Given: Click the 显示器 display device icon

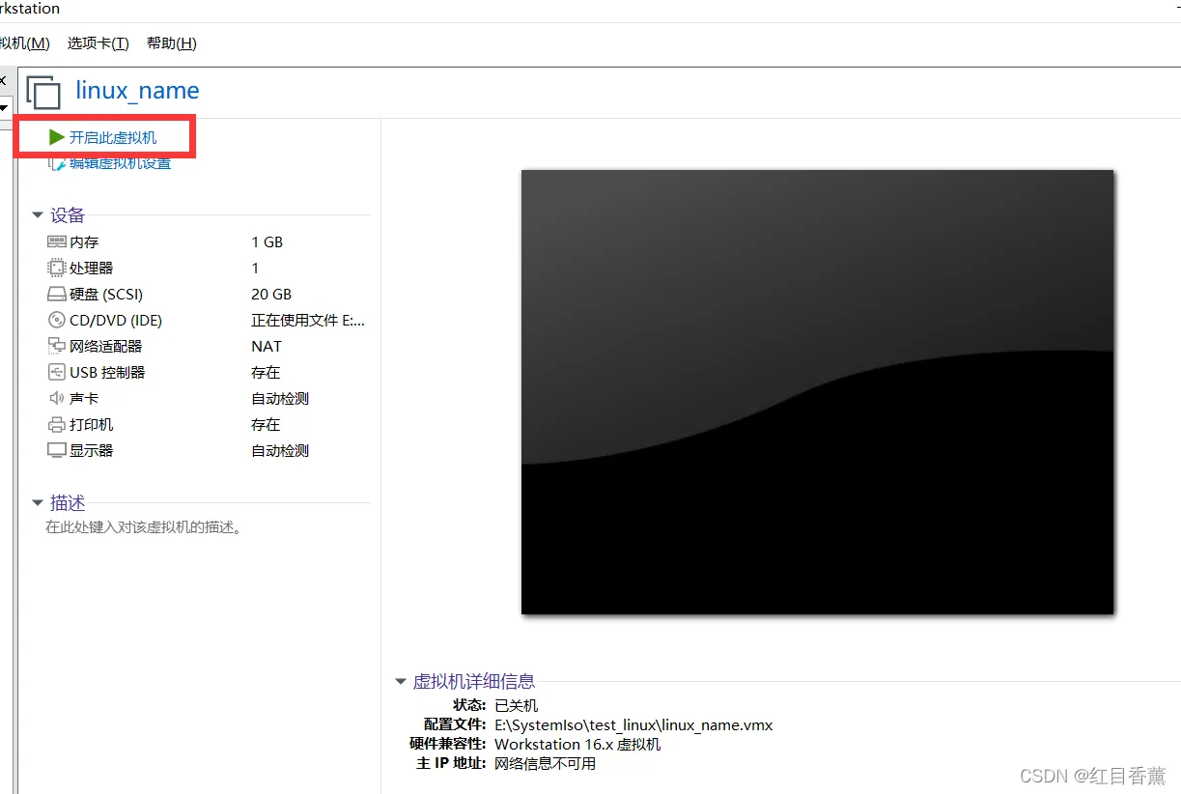Looking at the screenshot, I should [x=56, y=450].
